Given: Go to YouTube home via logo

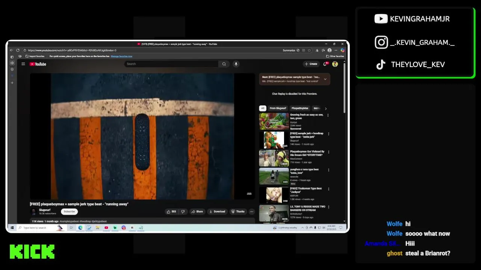Looking at the screenshot, I should pos(38,64).
